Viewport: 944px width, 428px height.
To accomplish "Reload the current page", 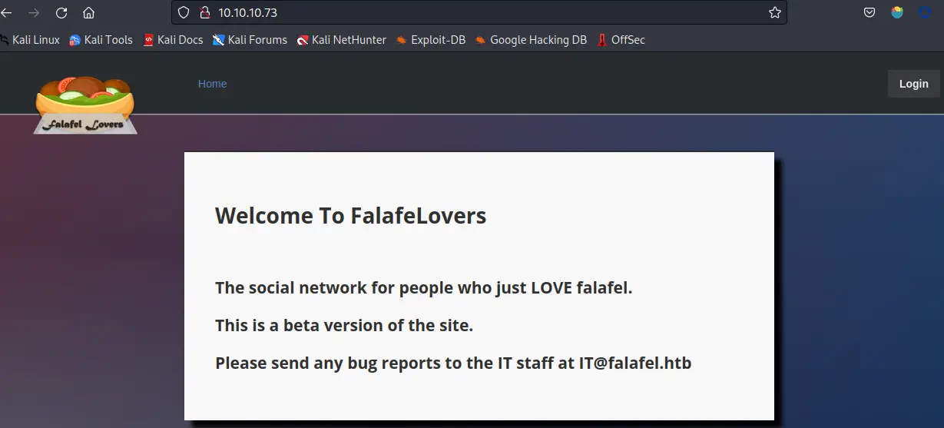I will pyautogui.click(x=61, y=13).
